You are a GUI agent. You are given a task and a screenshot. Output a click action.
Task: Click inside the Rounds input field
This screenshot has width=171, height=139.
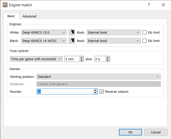(x=65, y=91)
